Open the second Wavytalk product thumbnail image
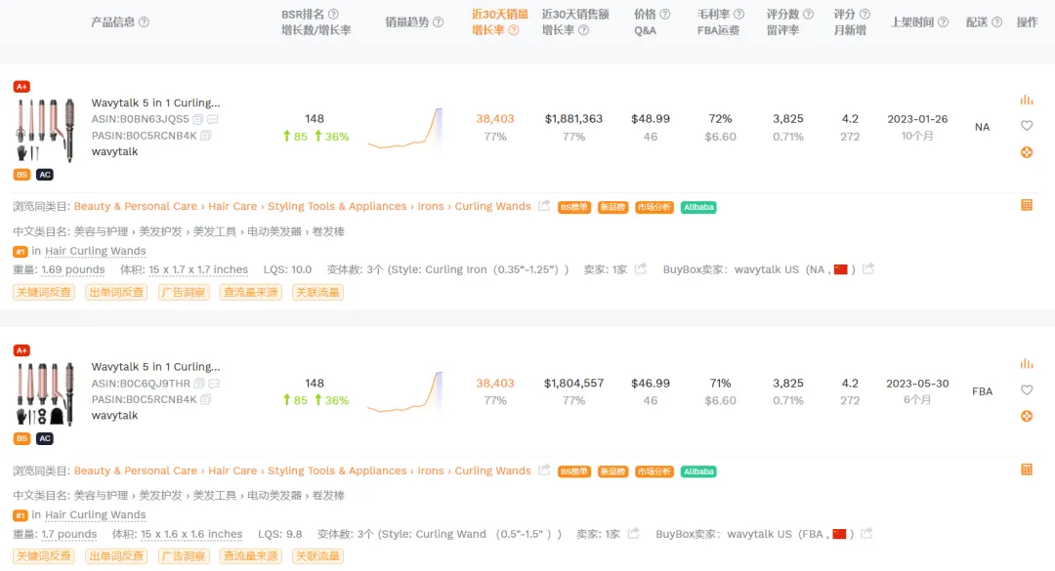This screenshot has height=571, width=1055. coord(44,394)
